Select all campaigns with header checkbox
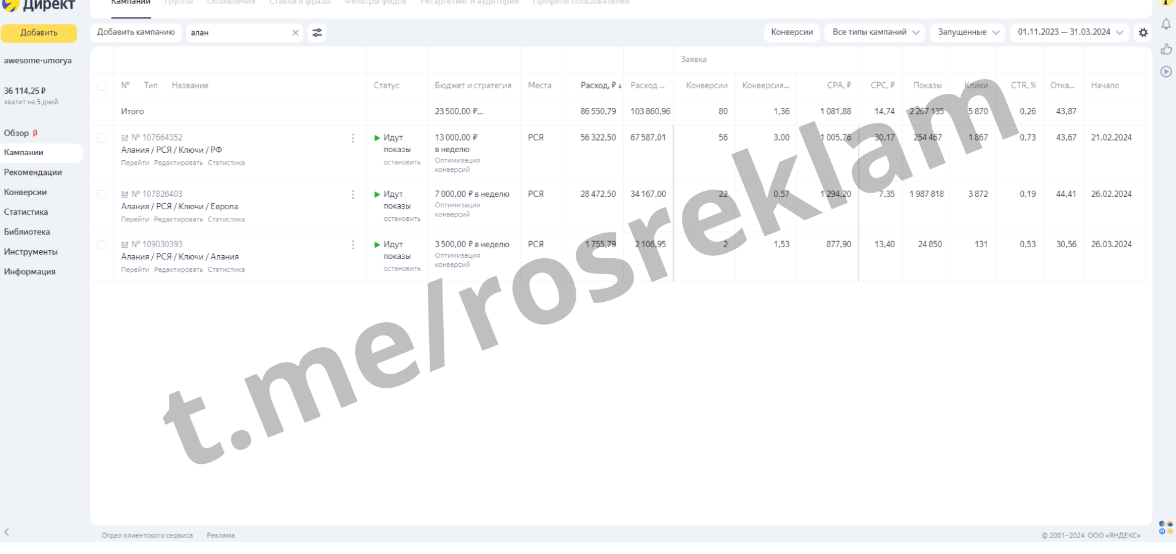Viewport: 1176px width, 554px height. (x=102, y=86)
